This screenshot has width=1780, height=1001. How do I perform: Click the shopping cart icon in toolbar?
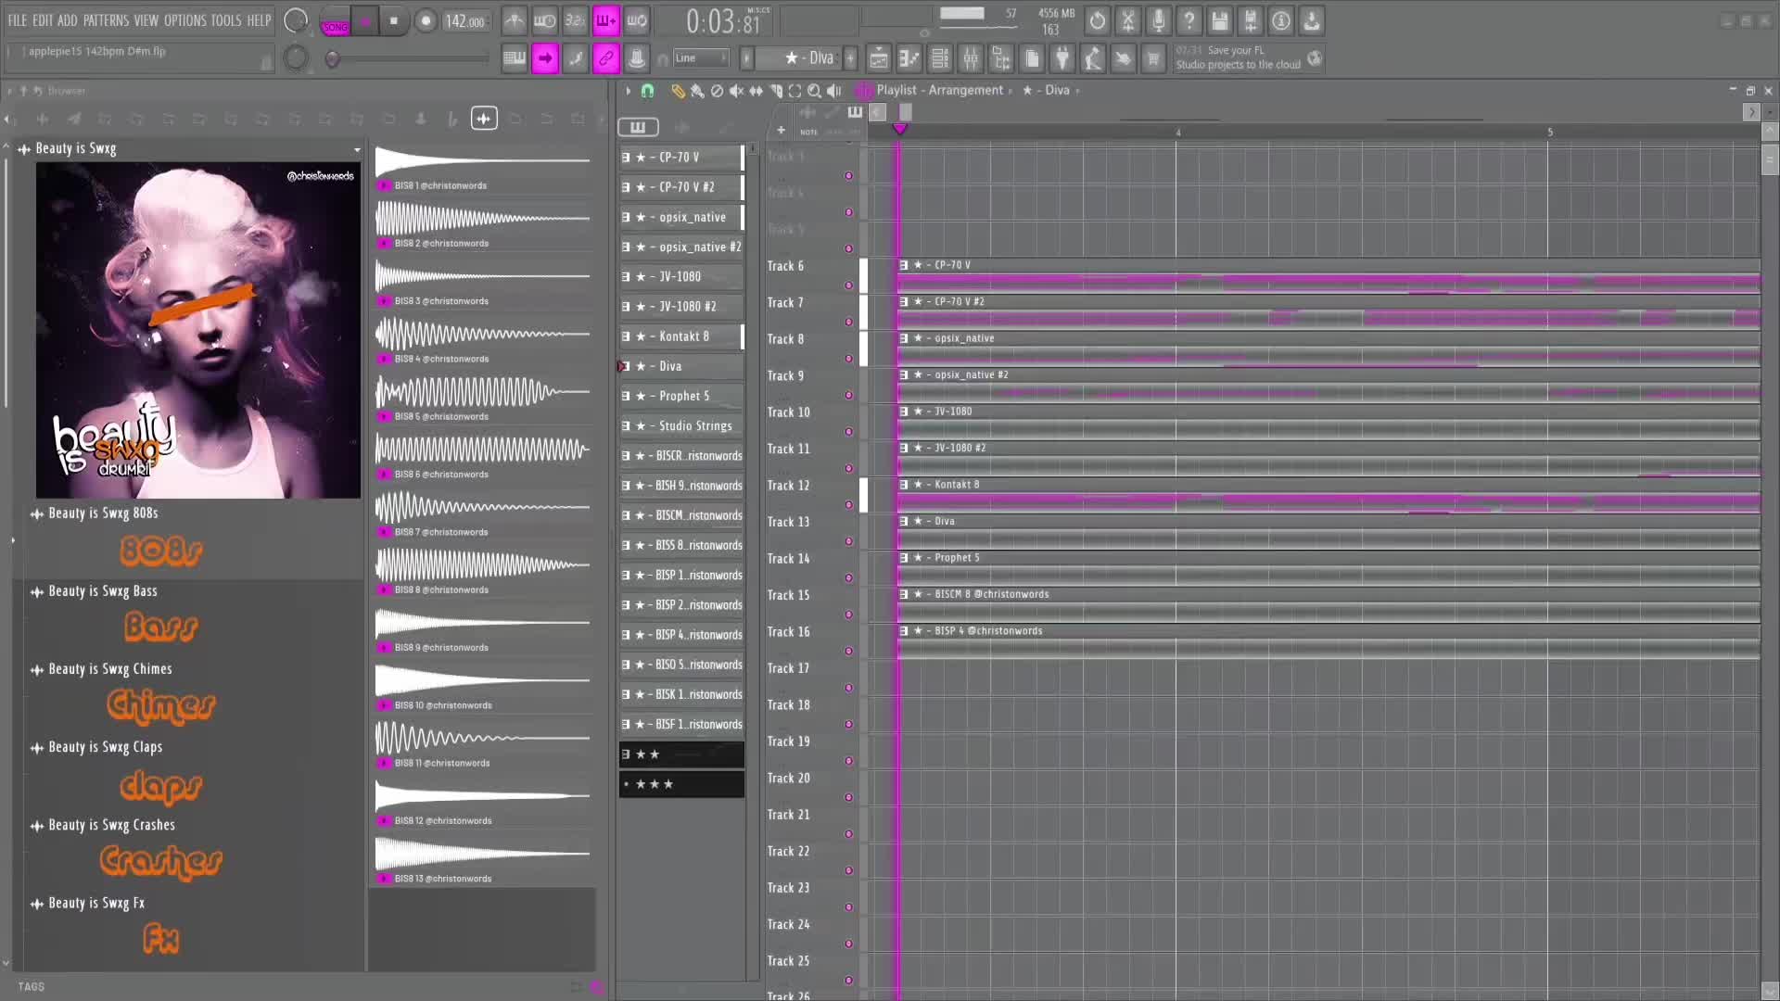[1153, 59]
